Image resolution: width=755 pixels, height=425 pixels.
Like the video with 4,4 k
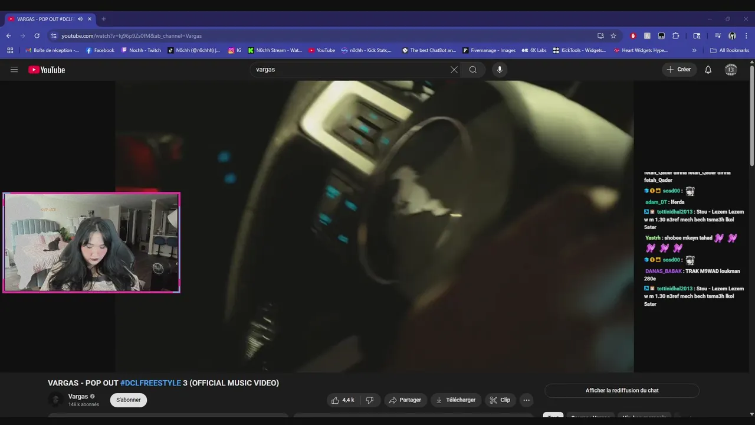[x=343, y=400]
